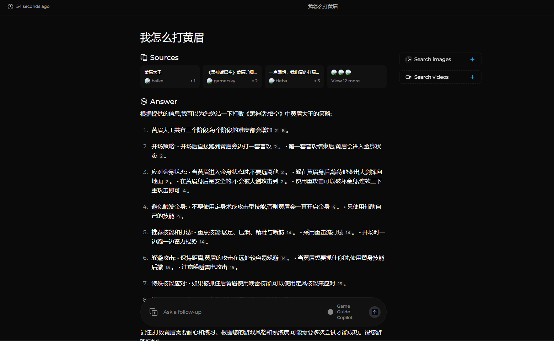The image size is (554, 341).
Task: Click the Answer section icon
Action: (144, 101)
